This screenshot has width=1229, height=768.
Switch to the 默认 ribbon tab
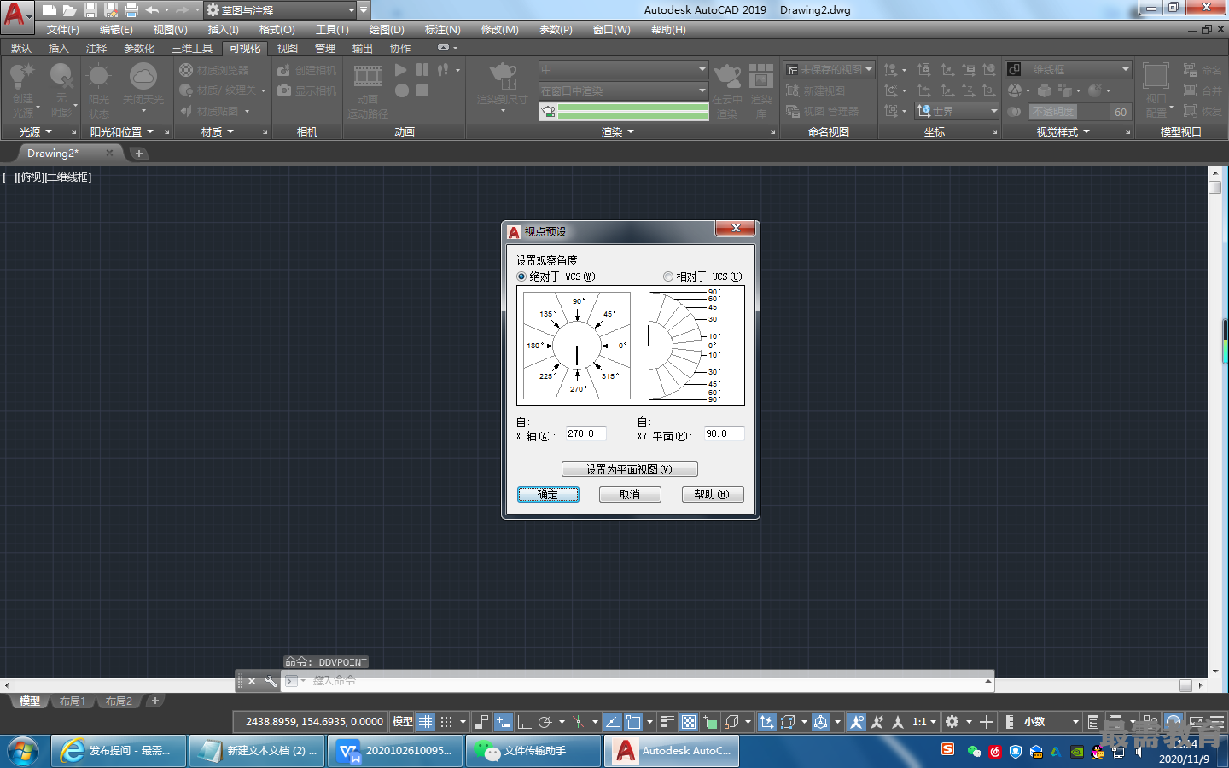coord(21,49)
